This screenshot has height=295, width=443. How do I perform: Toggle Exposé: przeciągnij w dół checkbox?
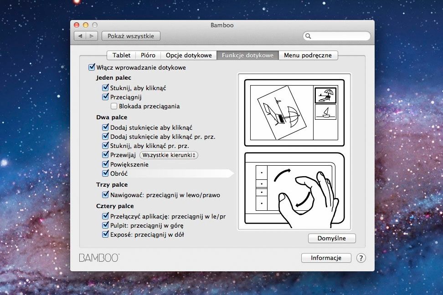(x=105, y=234)
